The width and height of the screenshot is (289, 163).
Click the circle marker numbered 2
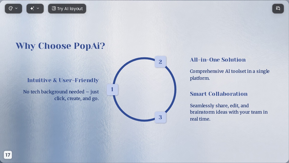click(160, 62)
